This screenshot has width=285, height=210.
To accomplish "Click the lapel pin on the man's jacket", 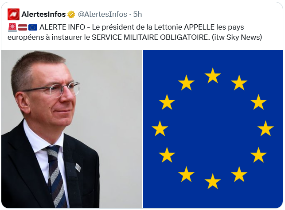I will [x=78, y=168].
